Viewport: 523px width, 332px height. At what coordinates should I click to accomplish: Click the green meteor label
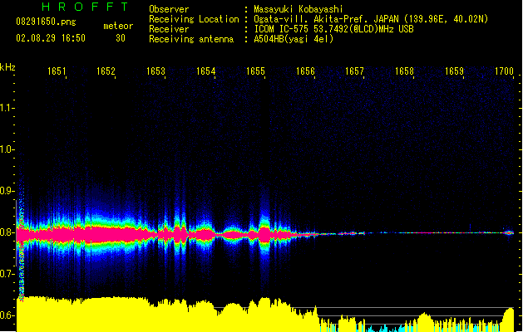coord(118,26)
